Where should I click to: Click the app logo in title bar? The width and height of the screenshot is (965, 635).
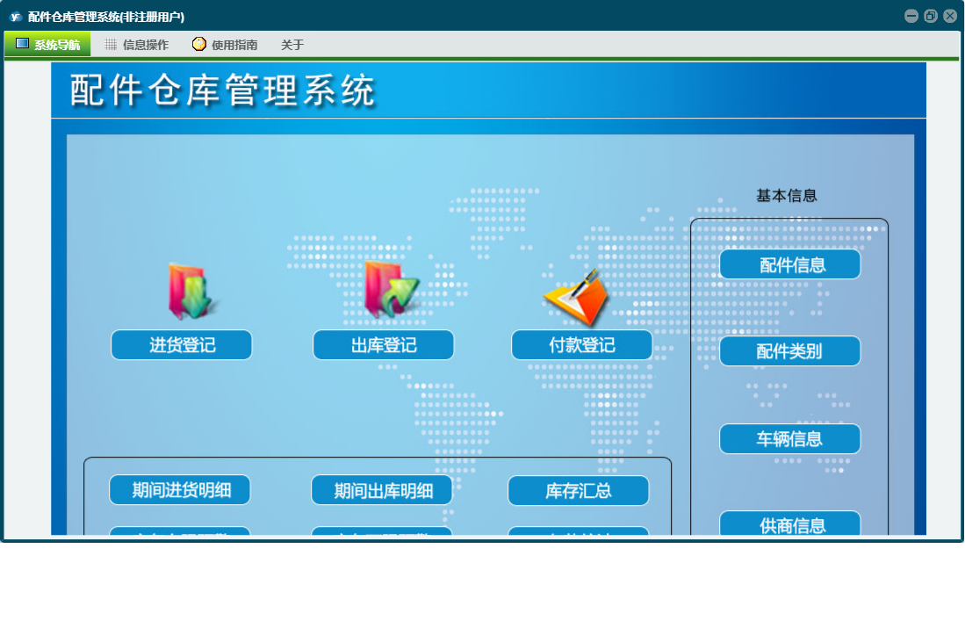click(15, 17)
